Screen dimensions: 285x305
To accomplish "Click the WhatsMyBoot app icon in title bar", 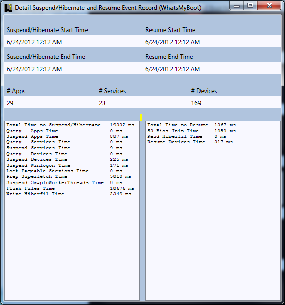I will (8, 8).
